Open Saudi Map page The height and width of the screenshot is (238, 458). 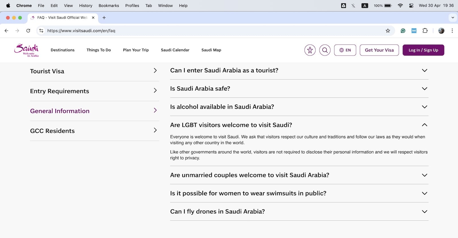[x=211, y=50]
